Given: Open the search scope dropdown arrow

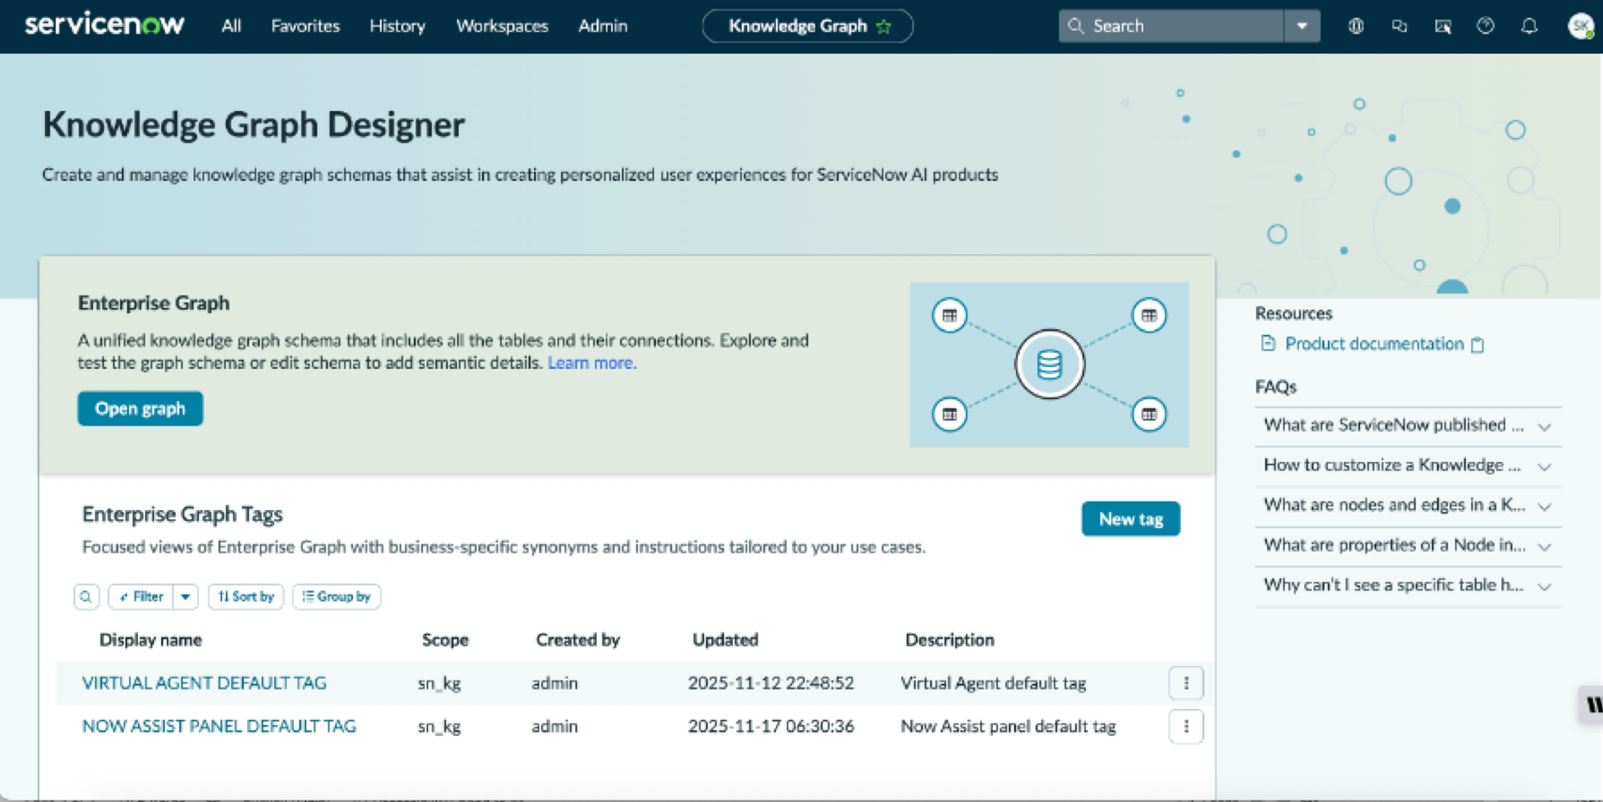Looking at the screenshot, I should (x=1302, y=26).
